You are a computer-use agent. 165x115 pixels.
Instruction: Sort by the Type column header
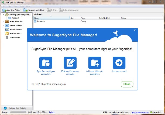point(89,18)
